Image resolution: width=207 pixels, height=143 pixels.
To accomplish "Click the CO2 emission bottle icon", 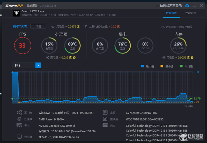I will pyautogui.click(x=86, y=26).
